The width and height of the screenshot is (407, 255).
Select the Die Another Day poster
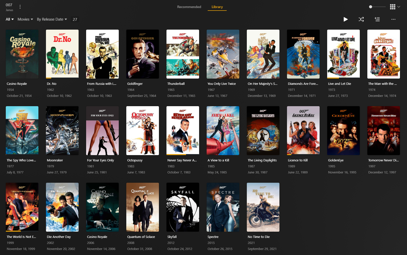point(62,207)
